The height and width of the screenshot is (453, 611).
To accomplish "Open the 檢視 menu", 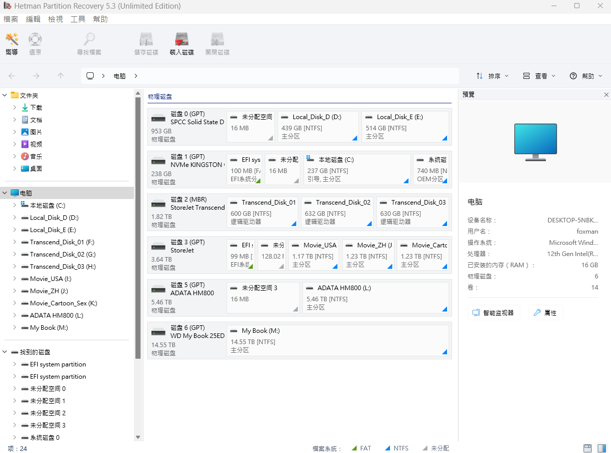I will pyautogui.click(x=55, y=19).
